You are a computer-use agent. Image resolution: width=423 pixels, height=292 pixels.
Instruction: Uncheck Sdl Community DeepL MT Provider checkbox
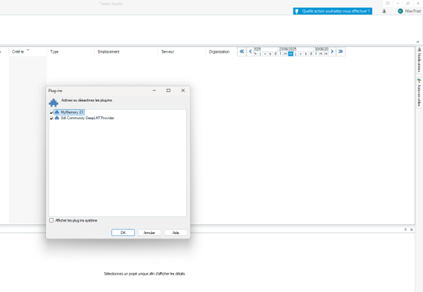[52, 118]
